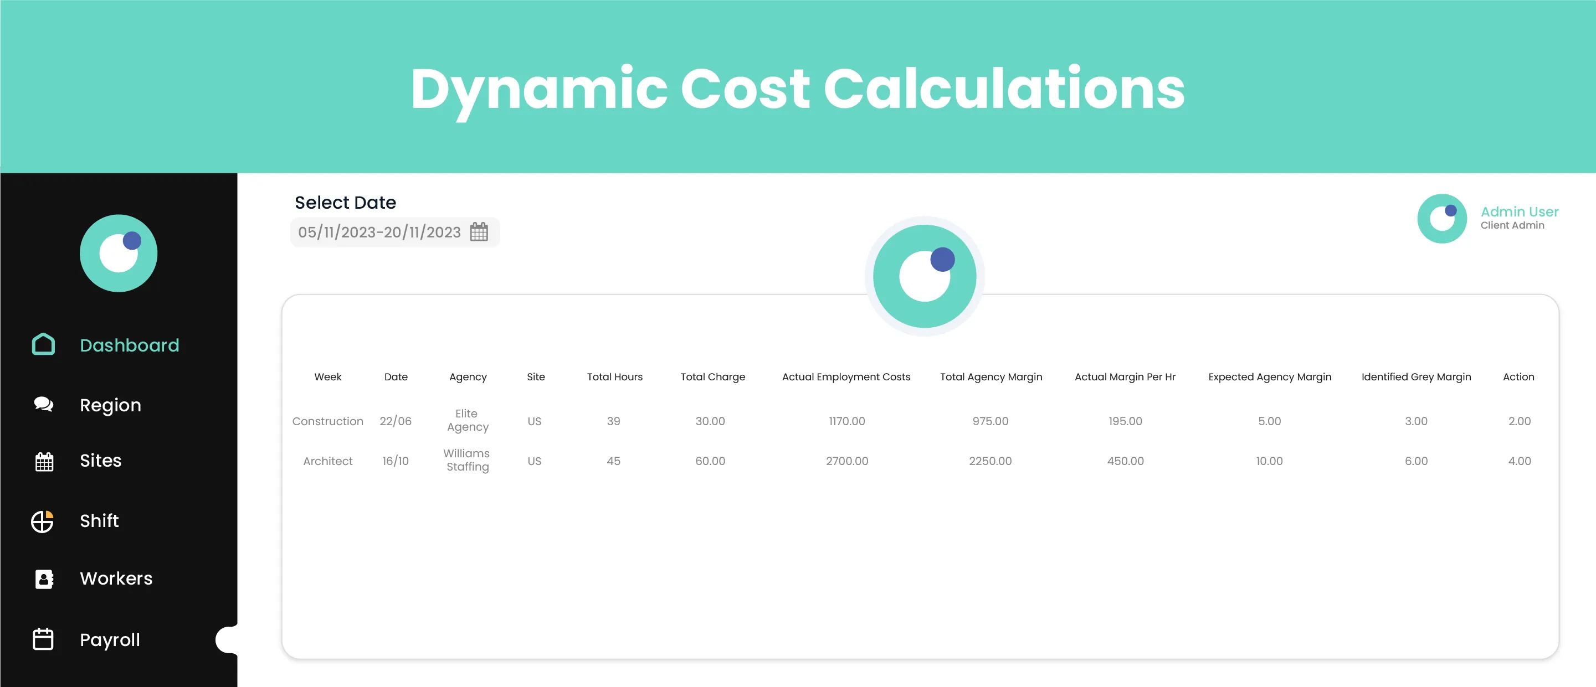Click the Sites calendar grid icon

pyautogui.click(x=44, y=461)
